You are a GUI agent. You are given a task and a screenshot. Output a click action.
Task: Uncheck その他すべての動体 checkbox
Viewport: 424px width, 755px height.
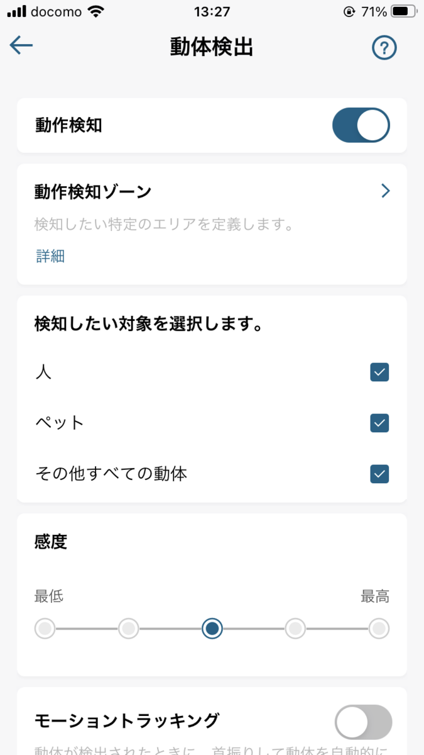379,474
